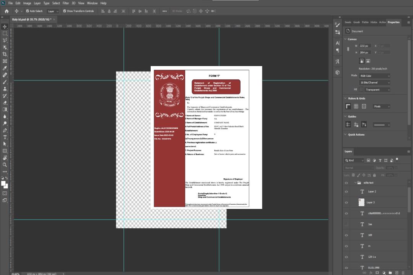Viewport: 413px width, 275px height.
Task: Toggle the Auto-Select checkbox
Action: [28, 11]
